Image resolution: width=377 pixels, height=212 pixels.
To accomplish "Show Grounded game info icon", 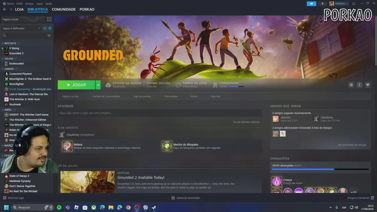I will [359, 85].
